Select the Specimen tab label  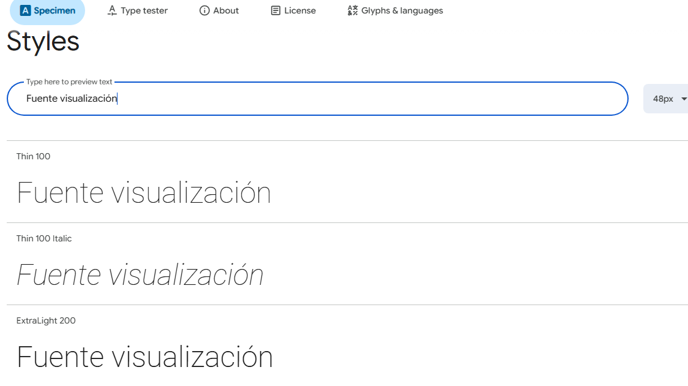54,10
